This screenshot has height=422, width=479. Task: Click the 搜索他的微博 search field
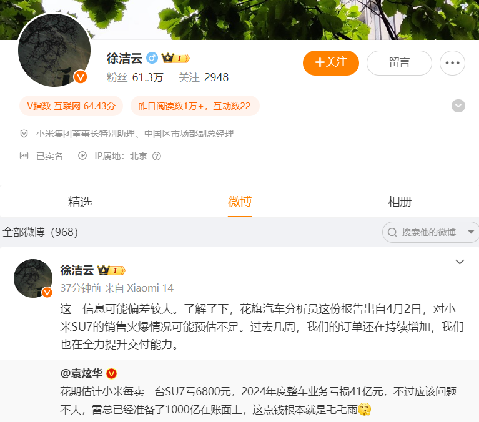[425, 232]
